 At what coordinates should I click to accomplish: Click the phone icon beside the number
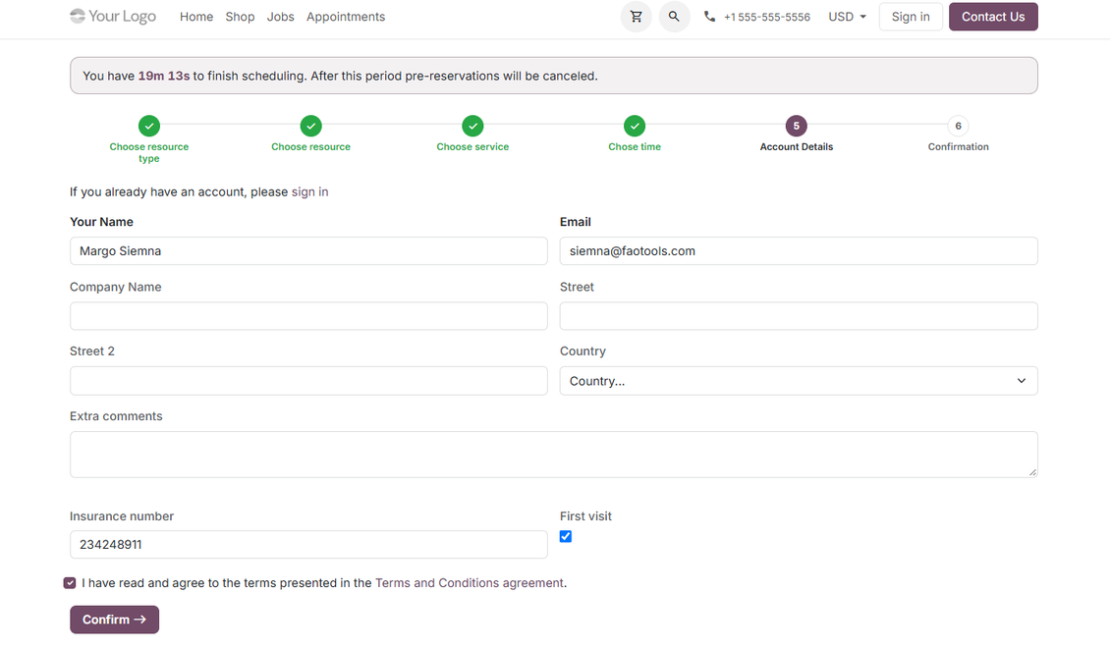(x=709, y=17)
